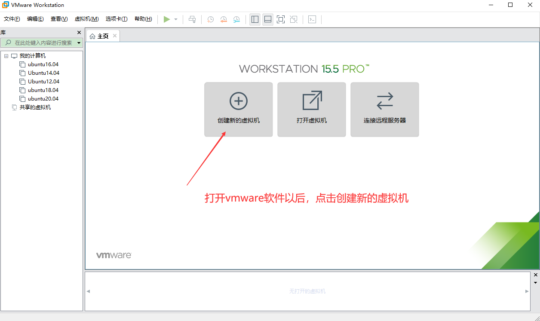Click the Unity mode toolbar icon
540x321 pixels.
click(294, 19)
